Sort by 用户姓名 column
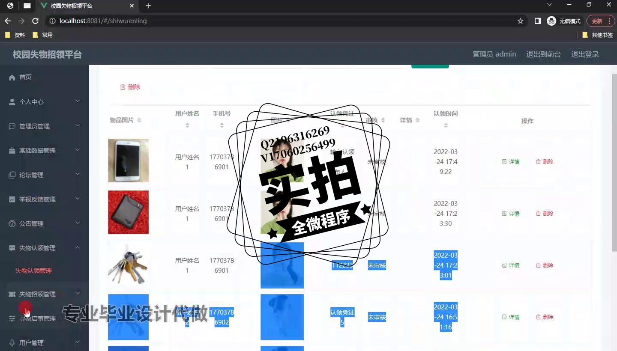Screen dimensions: 617x351 pyautogui.click(x=187, y=125)
